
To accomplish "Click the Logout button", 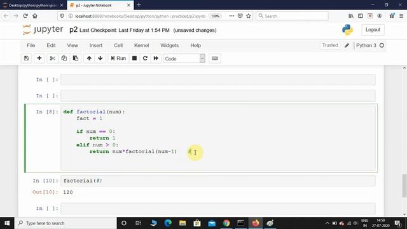I will coord(373,30).
